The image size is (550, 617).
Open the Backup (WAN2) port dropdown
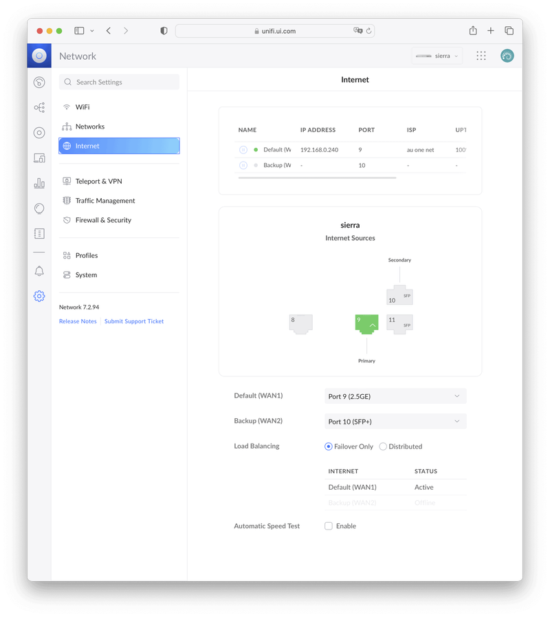tap(395, 422)
